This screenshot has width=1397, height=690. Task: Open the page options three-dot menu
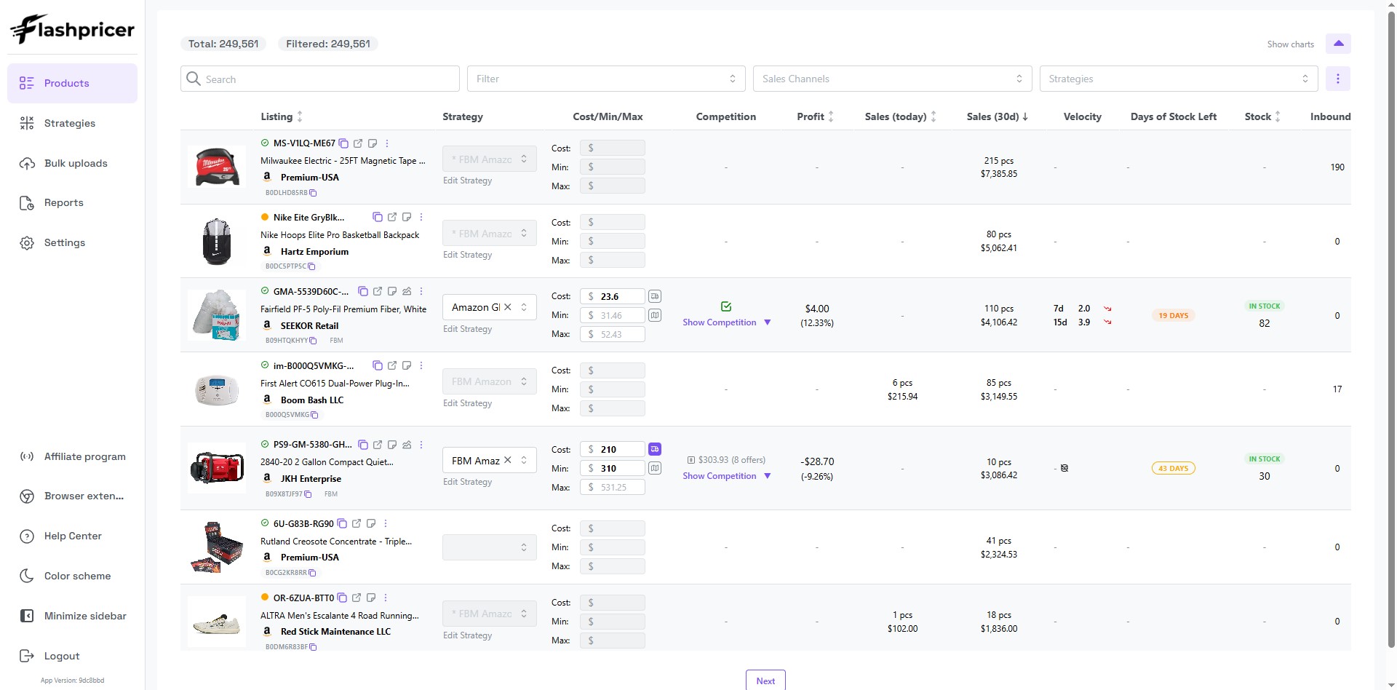tap(1337, 79)
